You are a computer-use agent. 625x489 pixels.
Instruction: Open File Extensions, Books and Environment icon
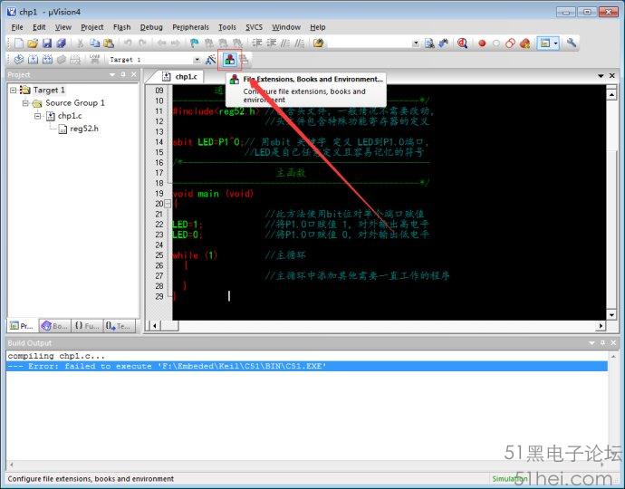(x=229, y=60)
